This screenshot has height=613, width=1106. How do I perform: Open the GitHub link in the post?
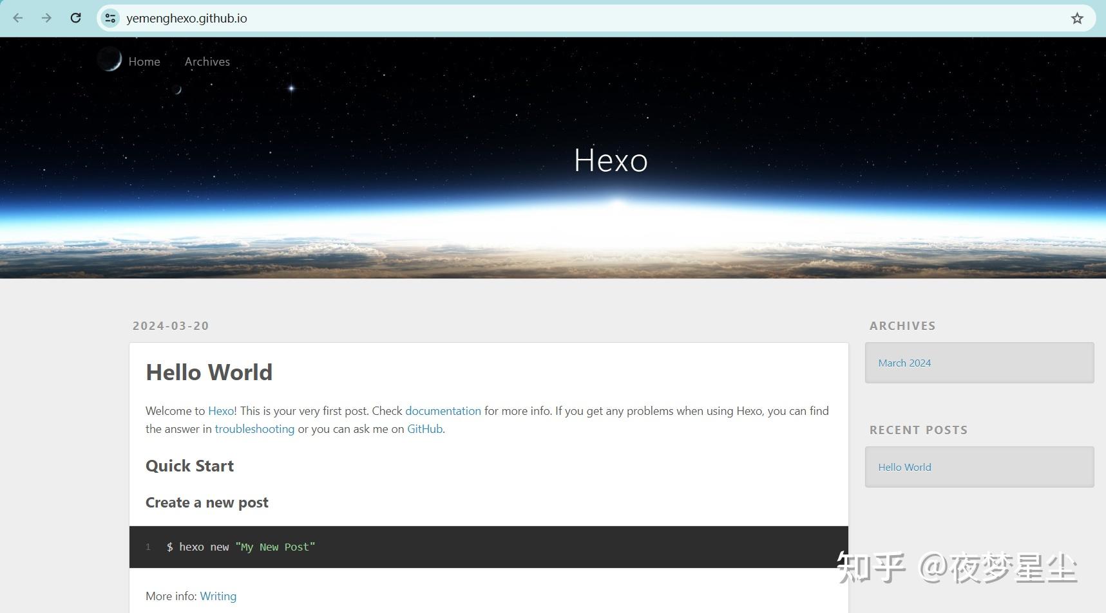[424, 428]
